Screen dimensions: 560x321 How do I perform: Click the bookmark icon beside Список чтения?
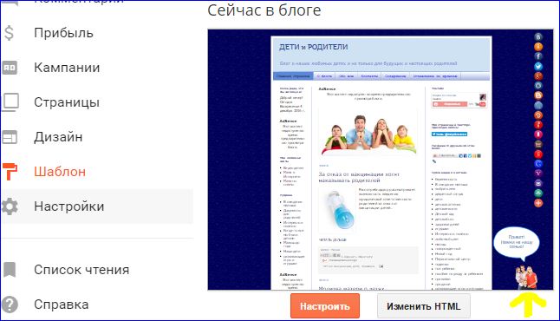(x=10, y=270)
